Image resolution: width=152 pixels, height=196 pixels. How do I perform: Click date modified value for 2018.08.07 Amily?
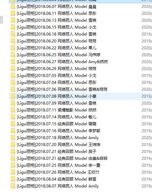pyautogui.click(x=147, y=186)
